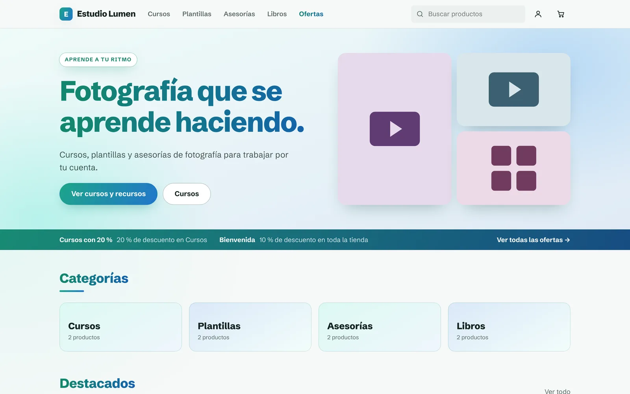
Task: Click the Categorías section heading
Action: click(x=94, y=278)
